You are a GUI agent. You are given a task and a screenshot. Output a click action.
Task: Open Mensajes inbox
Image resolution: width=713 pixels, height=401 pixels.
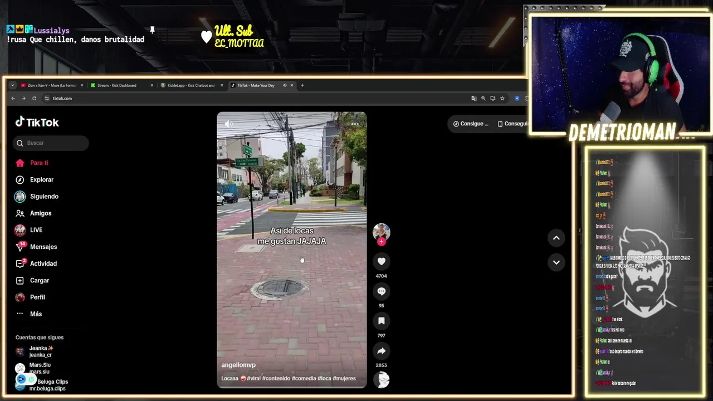(x=36, y=247)
